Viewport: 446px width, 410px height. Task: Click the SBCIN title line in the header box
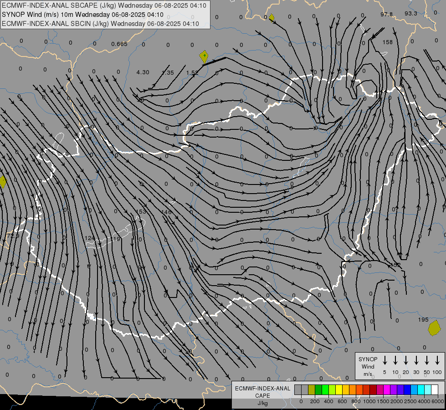tap(100, 24)
